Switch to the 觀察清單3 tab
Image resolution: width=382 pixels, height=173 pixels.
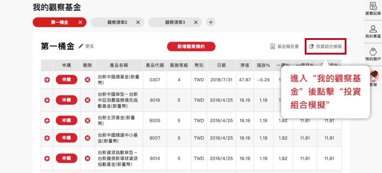coord(175,22)
